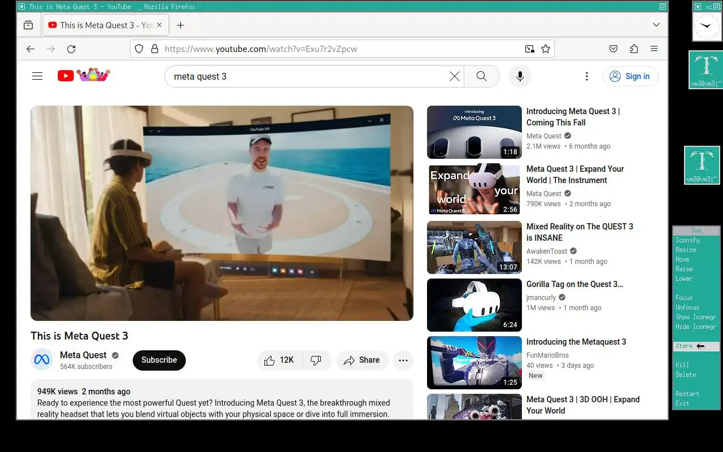Viewport: 723px width, 452px height.
Task: Expand Firefox list all tabs chevron
Action: click(x=656, y=25)
